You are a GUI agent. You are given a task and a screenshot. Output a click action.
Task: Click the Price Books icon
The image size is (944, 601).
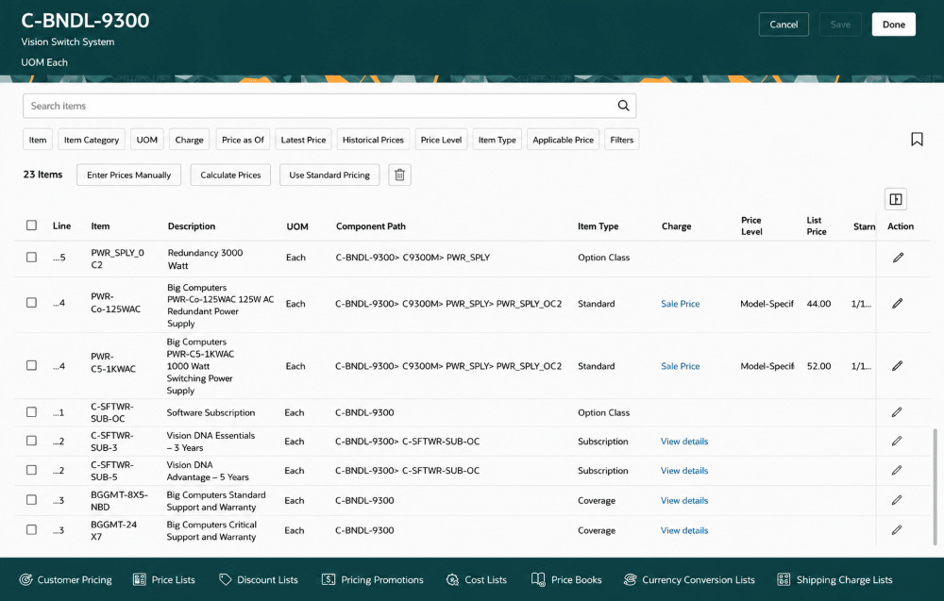click(x=538, y=579)
